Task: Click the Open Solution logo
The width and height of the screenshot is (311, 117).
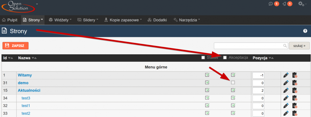Action: (x=18, y=7)
